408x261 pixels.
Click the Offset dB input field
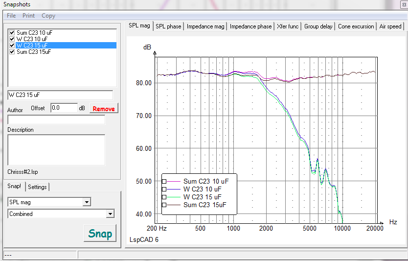coord(64,108)
